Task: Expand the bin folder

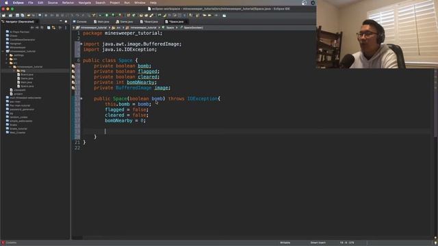Action: (7, 59)
